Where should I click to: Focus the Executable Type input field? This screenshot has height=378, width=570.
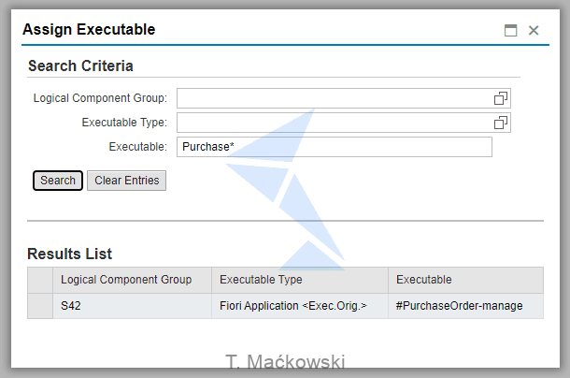(335, 123)
